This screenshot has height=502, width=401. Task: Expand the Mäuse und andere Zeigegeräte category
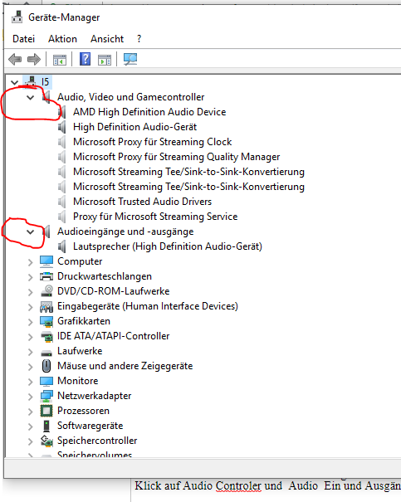30,367
